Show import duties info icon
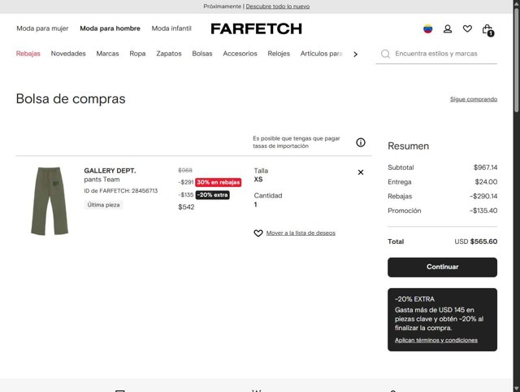This screenshot has height=392, width=520. click(x=361, y=142)
